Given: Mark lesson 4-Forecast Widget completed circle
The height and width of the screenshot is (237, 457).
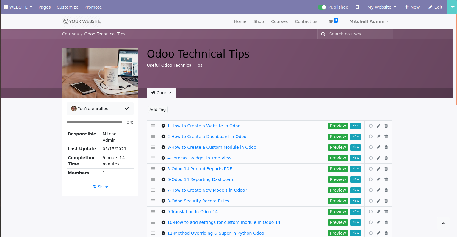Looking at the screenshot, I should [x=371, y=158].
